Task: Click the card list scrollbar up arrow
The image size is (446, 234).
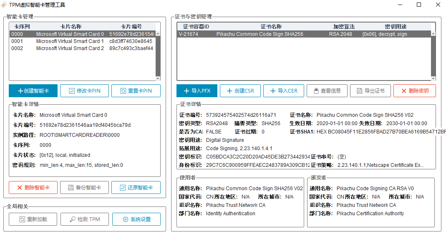Action: click(x=158, y=34)
